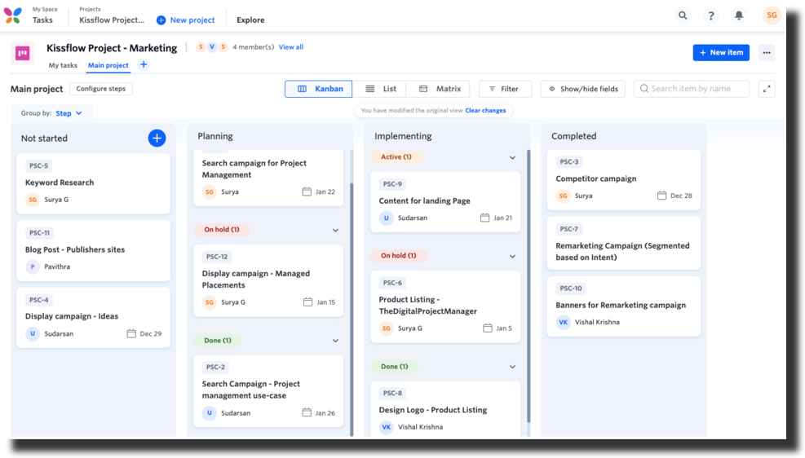The image size is (805, 458).
Task: Open notifications bell icon
Action: (x=739, y=15)
